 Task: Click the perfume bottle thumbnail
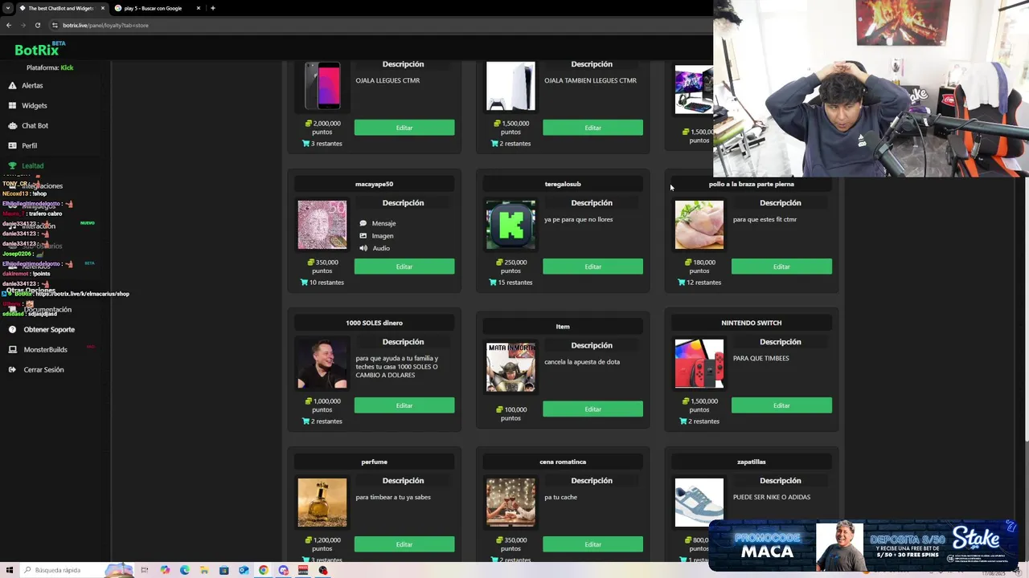(x=322, y=503)
